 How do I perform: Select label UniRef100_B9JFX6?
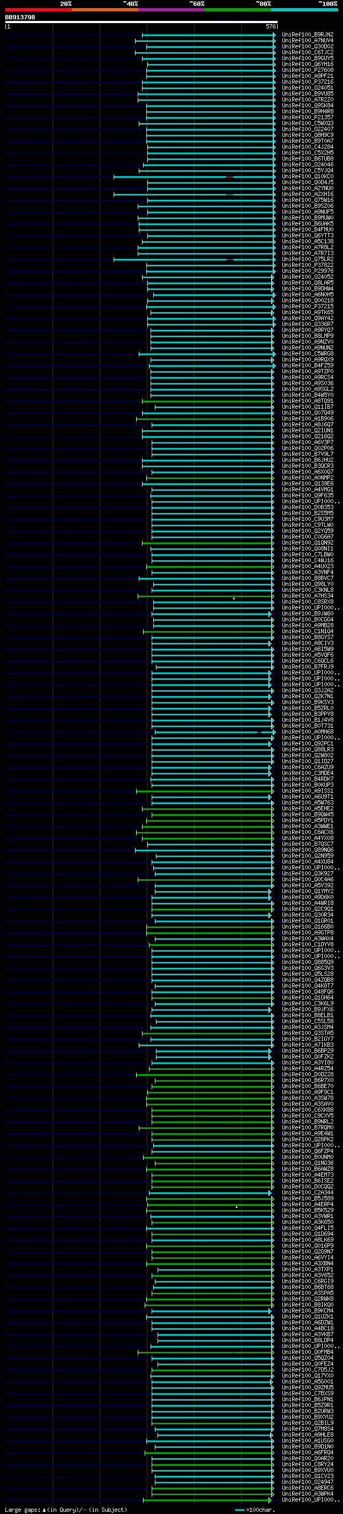[308, 1010]
